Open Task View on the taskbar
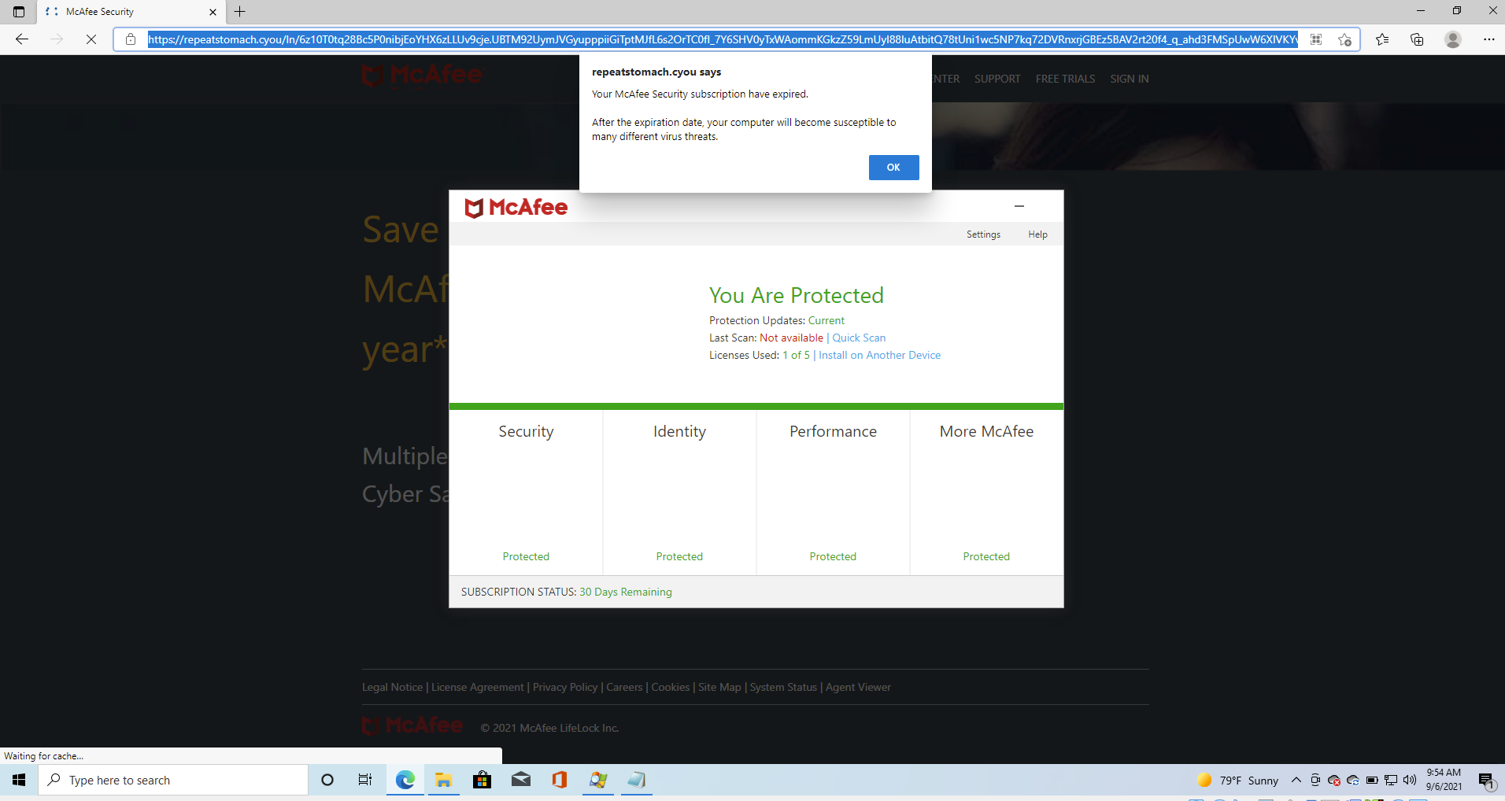The width and height of the screenshot is (1505, 801). coord(365,780)
